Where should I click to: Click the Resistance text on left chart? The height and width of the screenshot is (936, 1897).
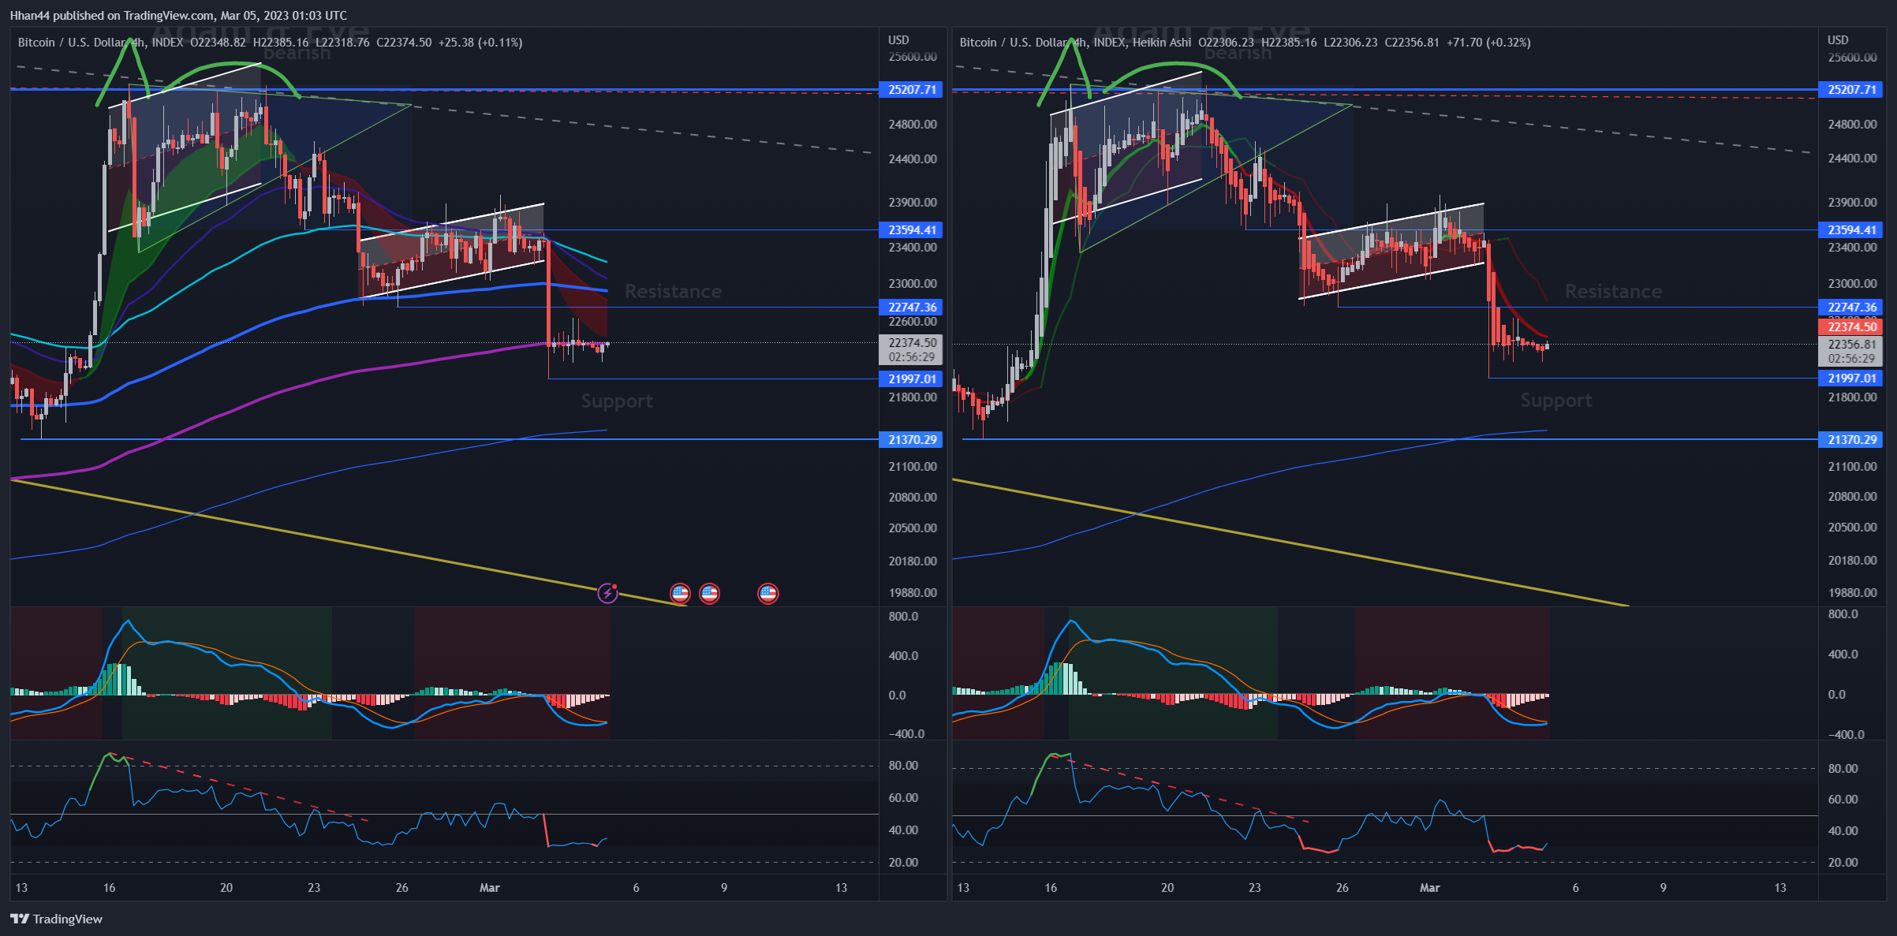(x=673, y=292)
